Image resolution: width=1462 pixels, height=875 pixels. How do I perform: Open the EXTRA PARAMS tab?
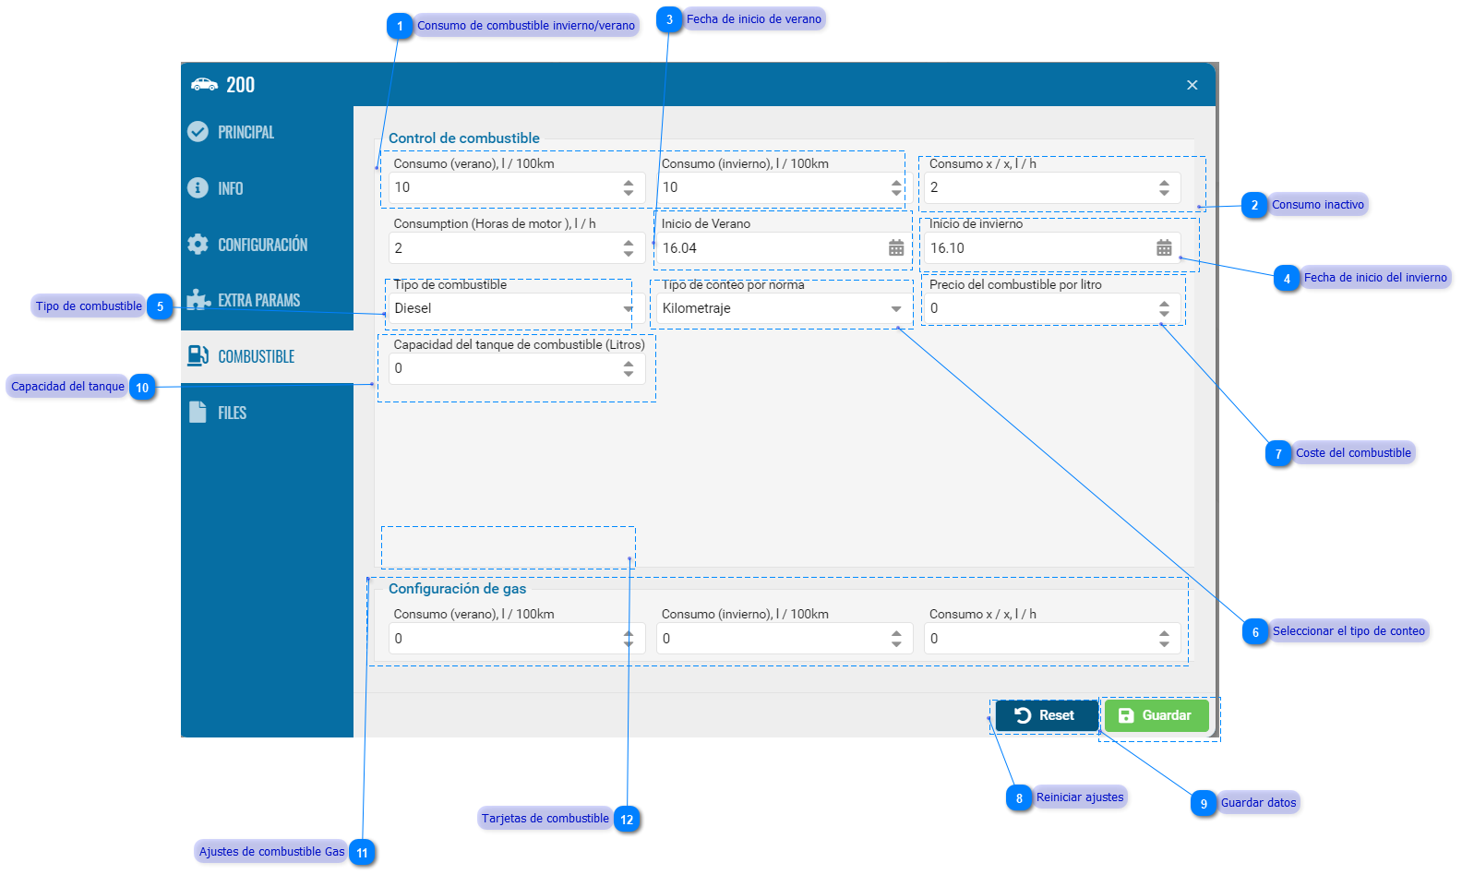tap(267, 301)
